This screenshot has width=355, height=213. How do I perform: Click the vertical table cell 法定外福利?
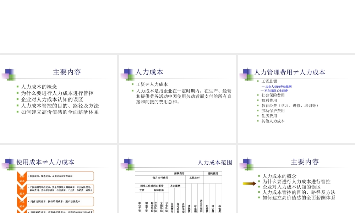tap(201, 206)
